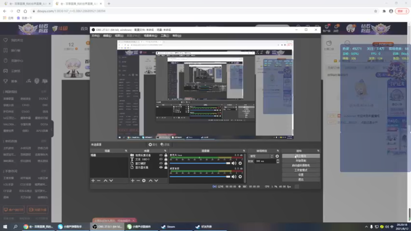Image resolution: width=411 pixels, height=231 pixels.
Task: Click the 首页 link on Douyu header
Action: (x=84, y=29)
